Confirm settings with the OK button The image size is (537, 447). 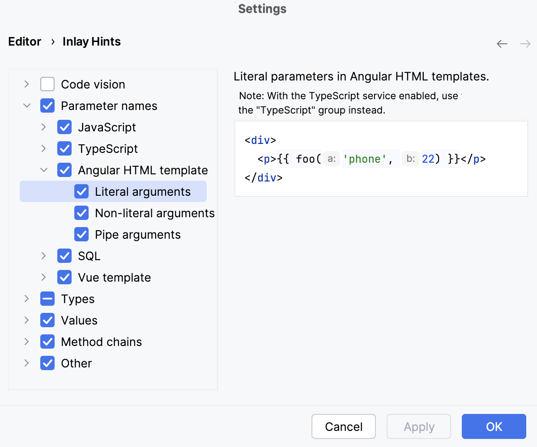coord(494,426)
